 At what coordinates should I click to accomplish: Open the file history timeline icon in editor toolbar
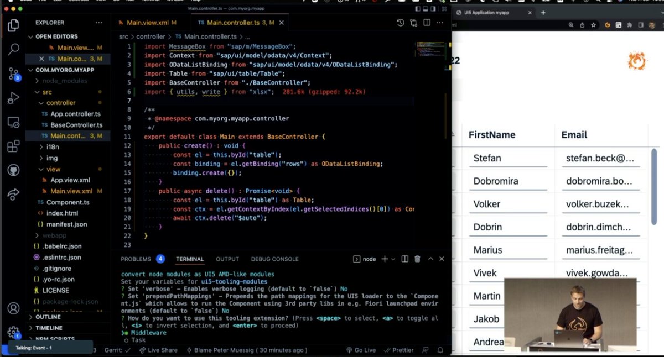[401, 23]
